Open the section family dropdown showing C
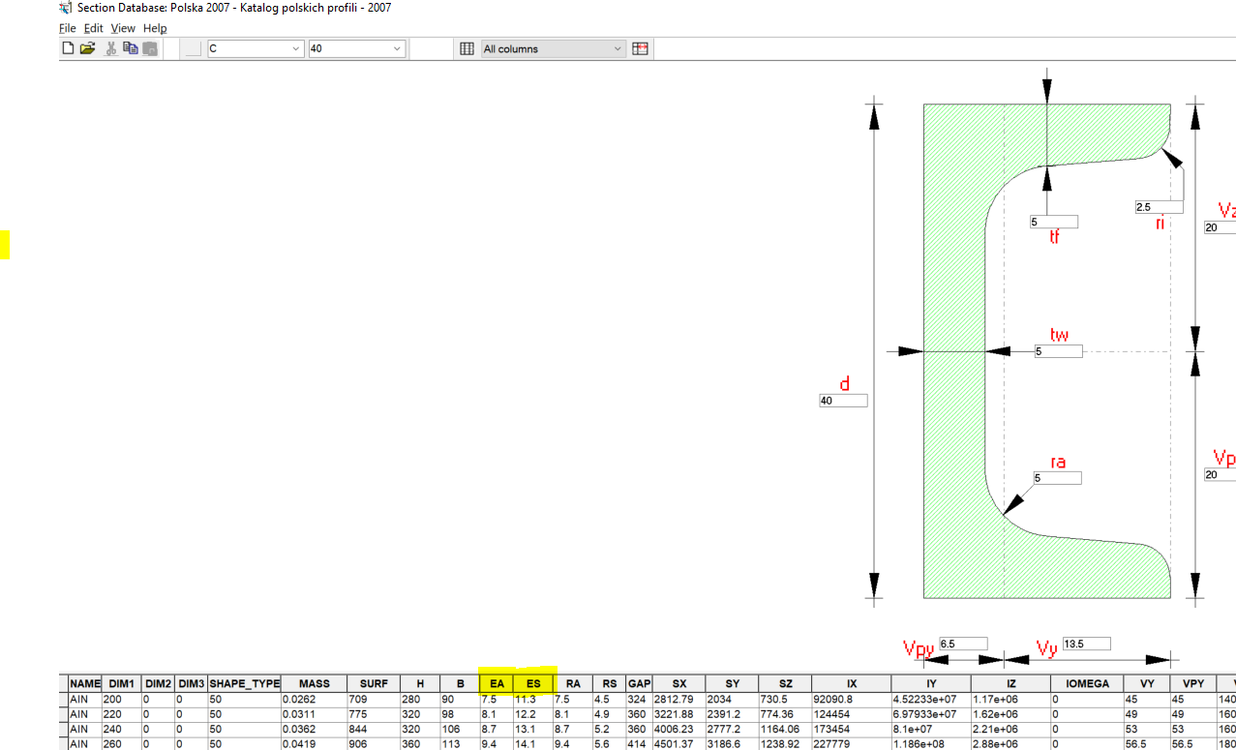 pyautogui.click(x=256, y=48)
